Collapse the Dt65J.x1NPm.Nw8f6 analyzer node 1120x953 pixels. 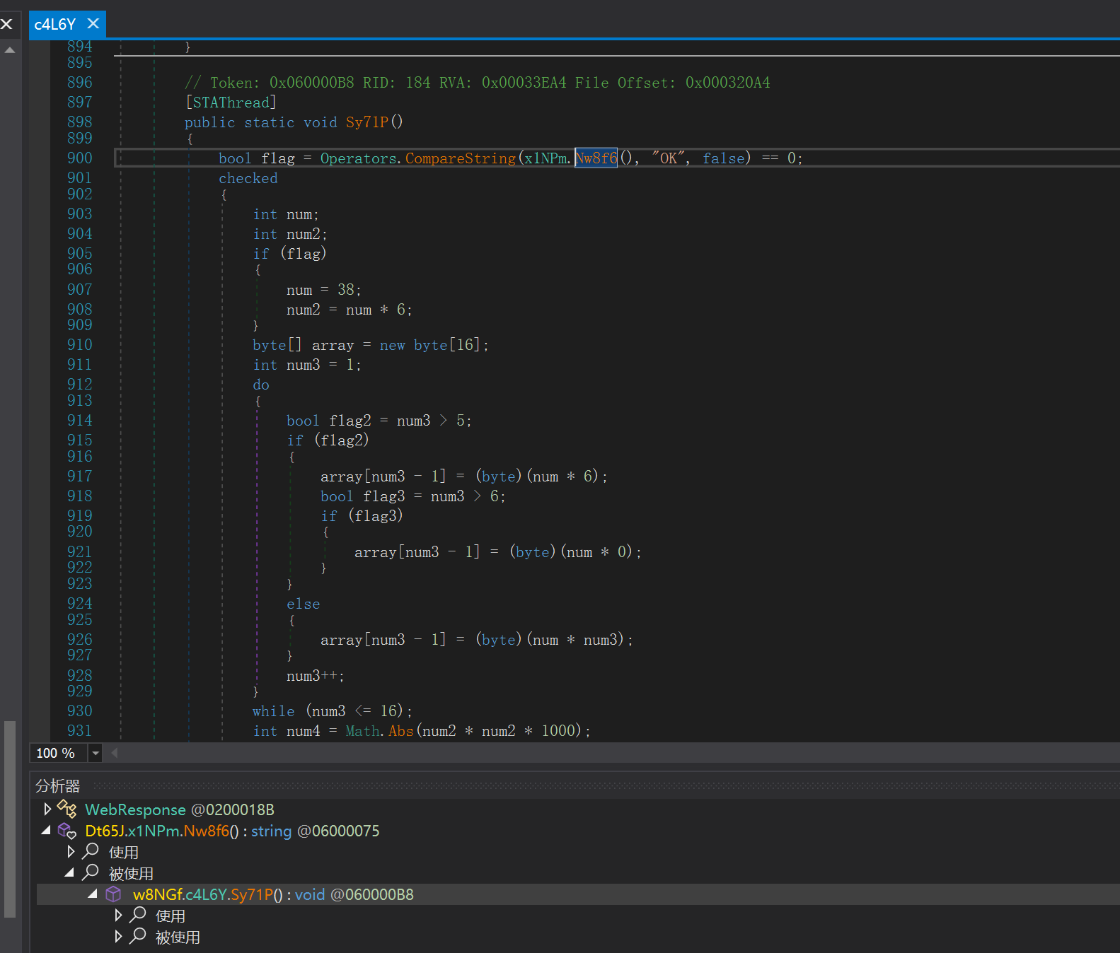[46, 831]
